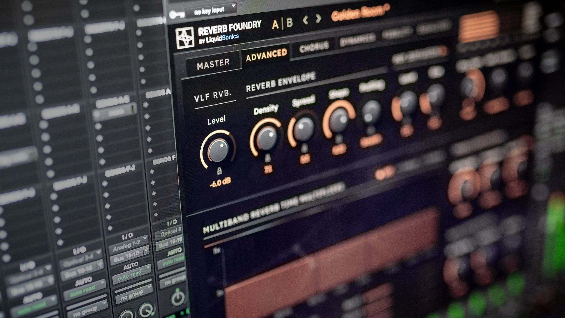This screenshot has width=565, height=318.
Task: Adjust the Density knob
Action: click(266, 138)
